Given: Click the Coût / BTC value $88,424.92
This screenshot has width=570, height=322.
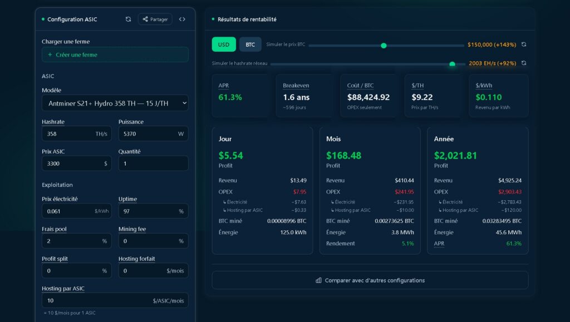Looking at the screenshot, I should pos(368,97).
